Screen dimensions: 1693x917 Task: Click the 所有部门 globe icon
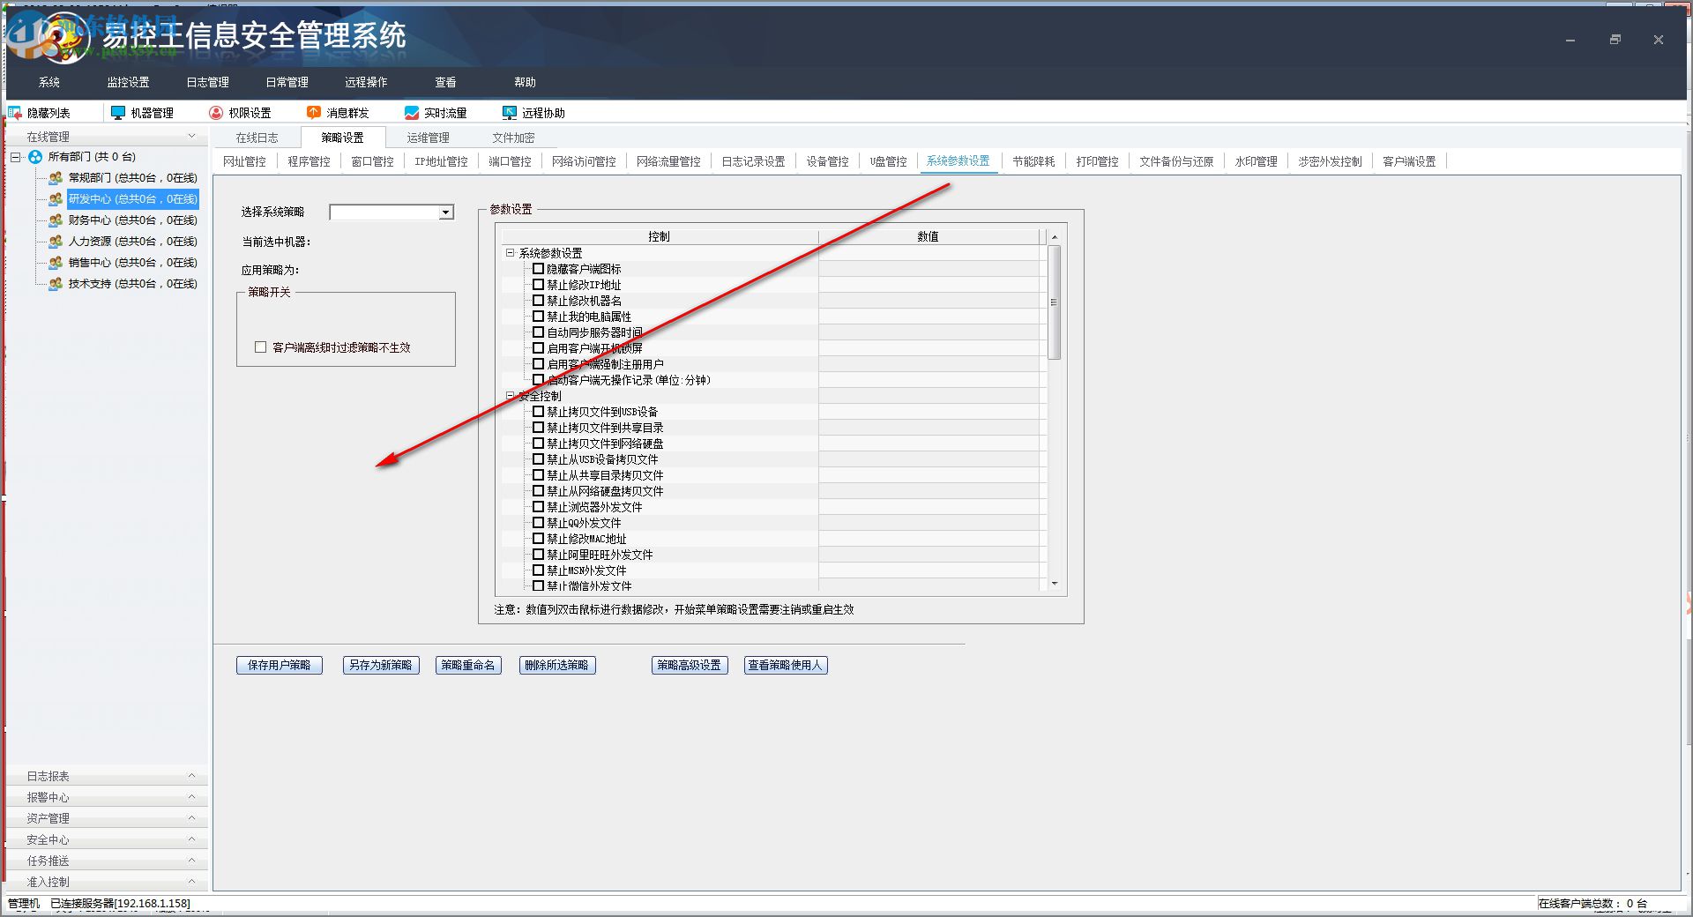point(35,157)
